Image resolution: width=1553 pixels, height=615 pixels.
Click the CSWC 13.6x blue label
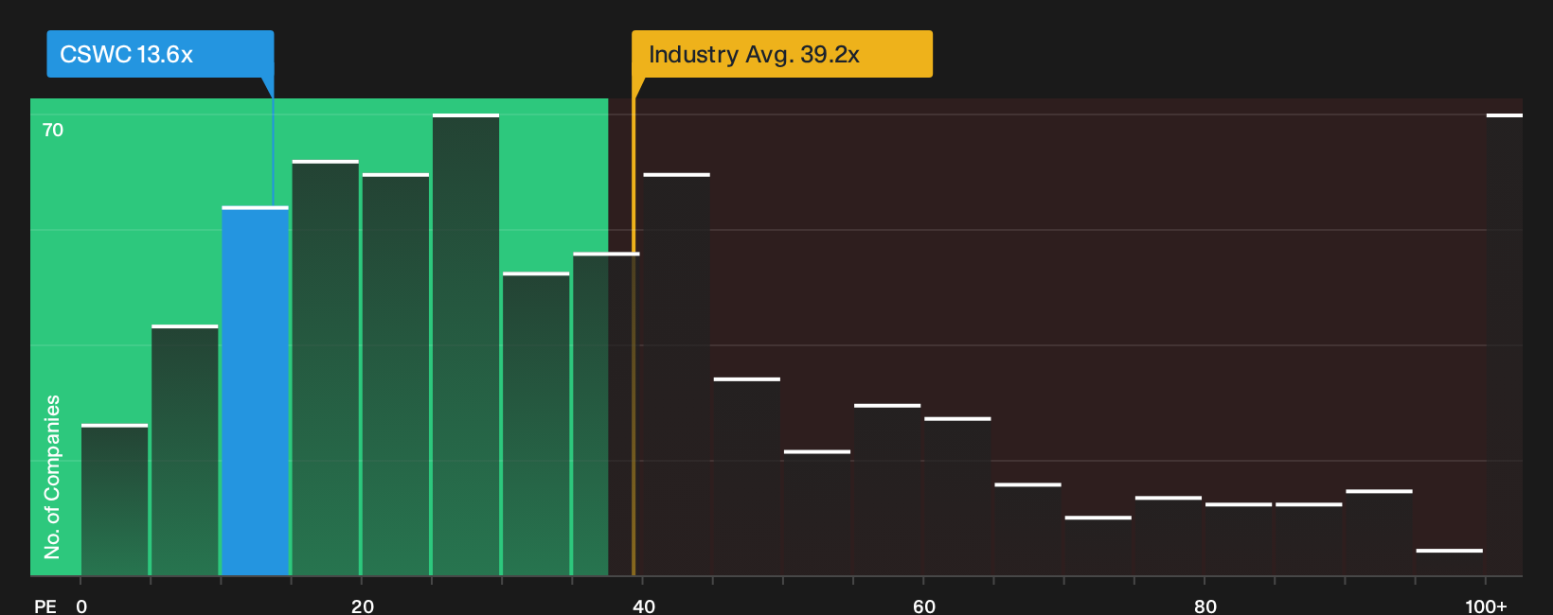(160, 54)
